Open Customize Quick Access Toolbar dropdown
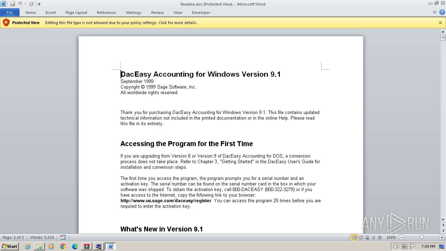Viewport: 446px width, 251px height. tap(39, 4)
